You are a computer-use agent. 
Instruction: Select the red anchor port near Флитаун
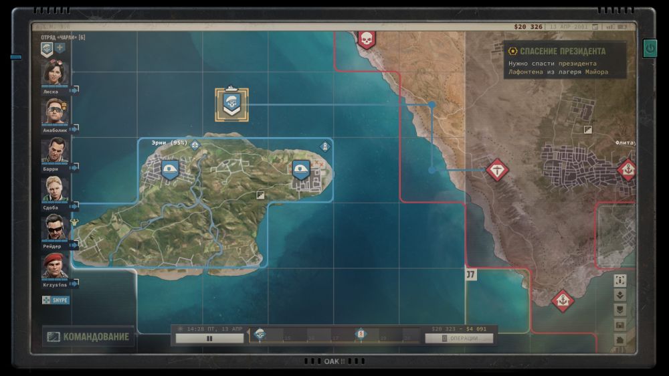627,169
